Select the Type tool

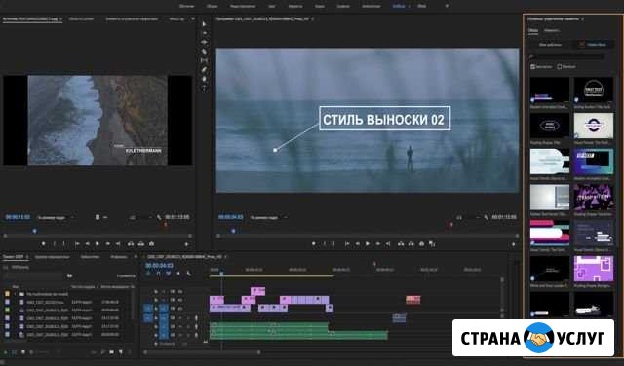pyautogui.click(x=204, y=88)
